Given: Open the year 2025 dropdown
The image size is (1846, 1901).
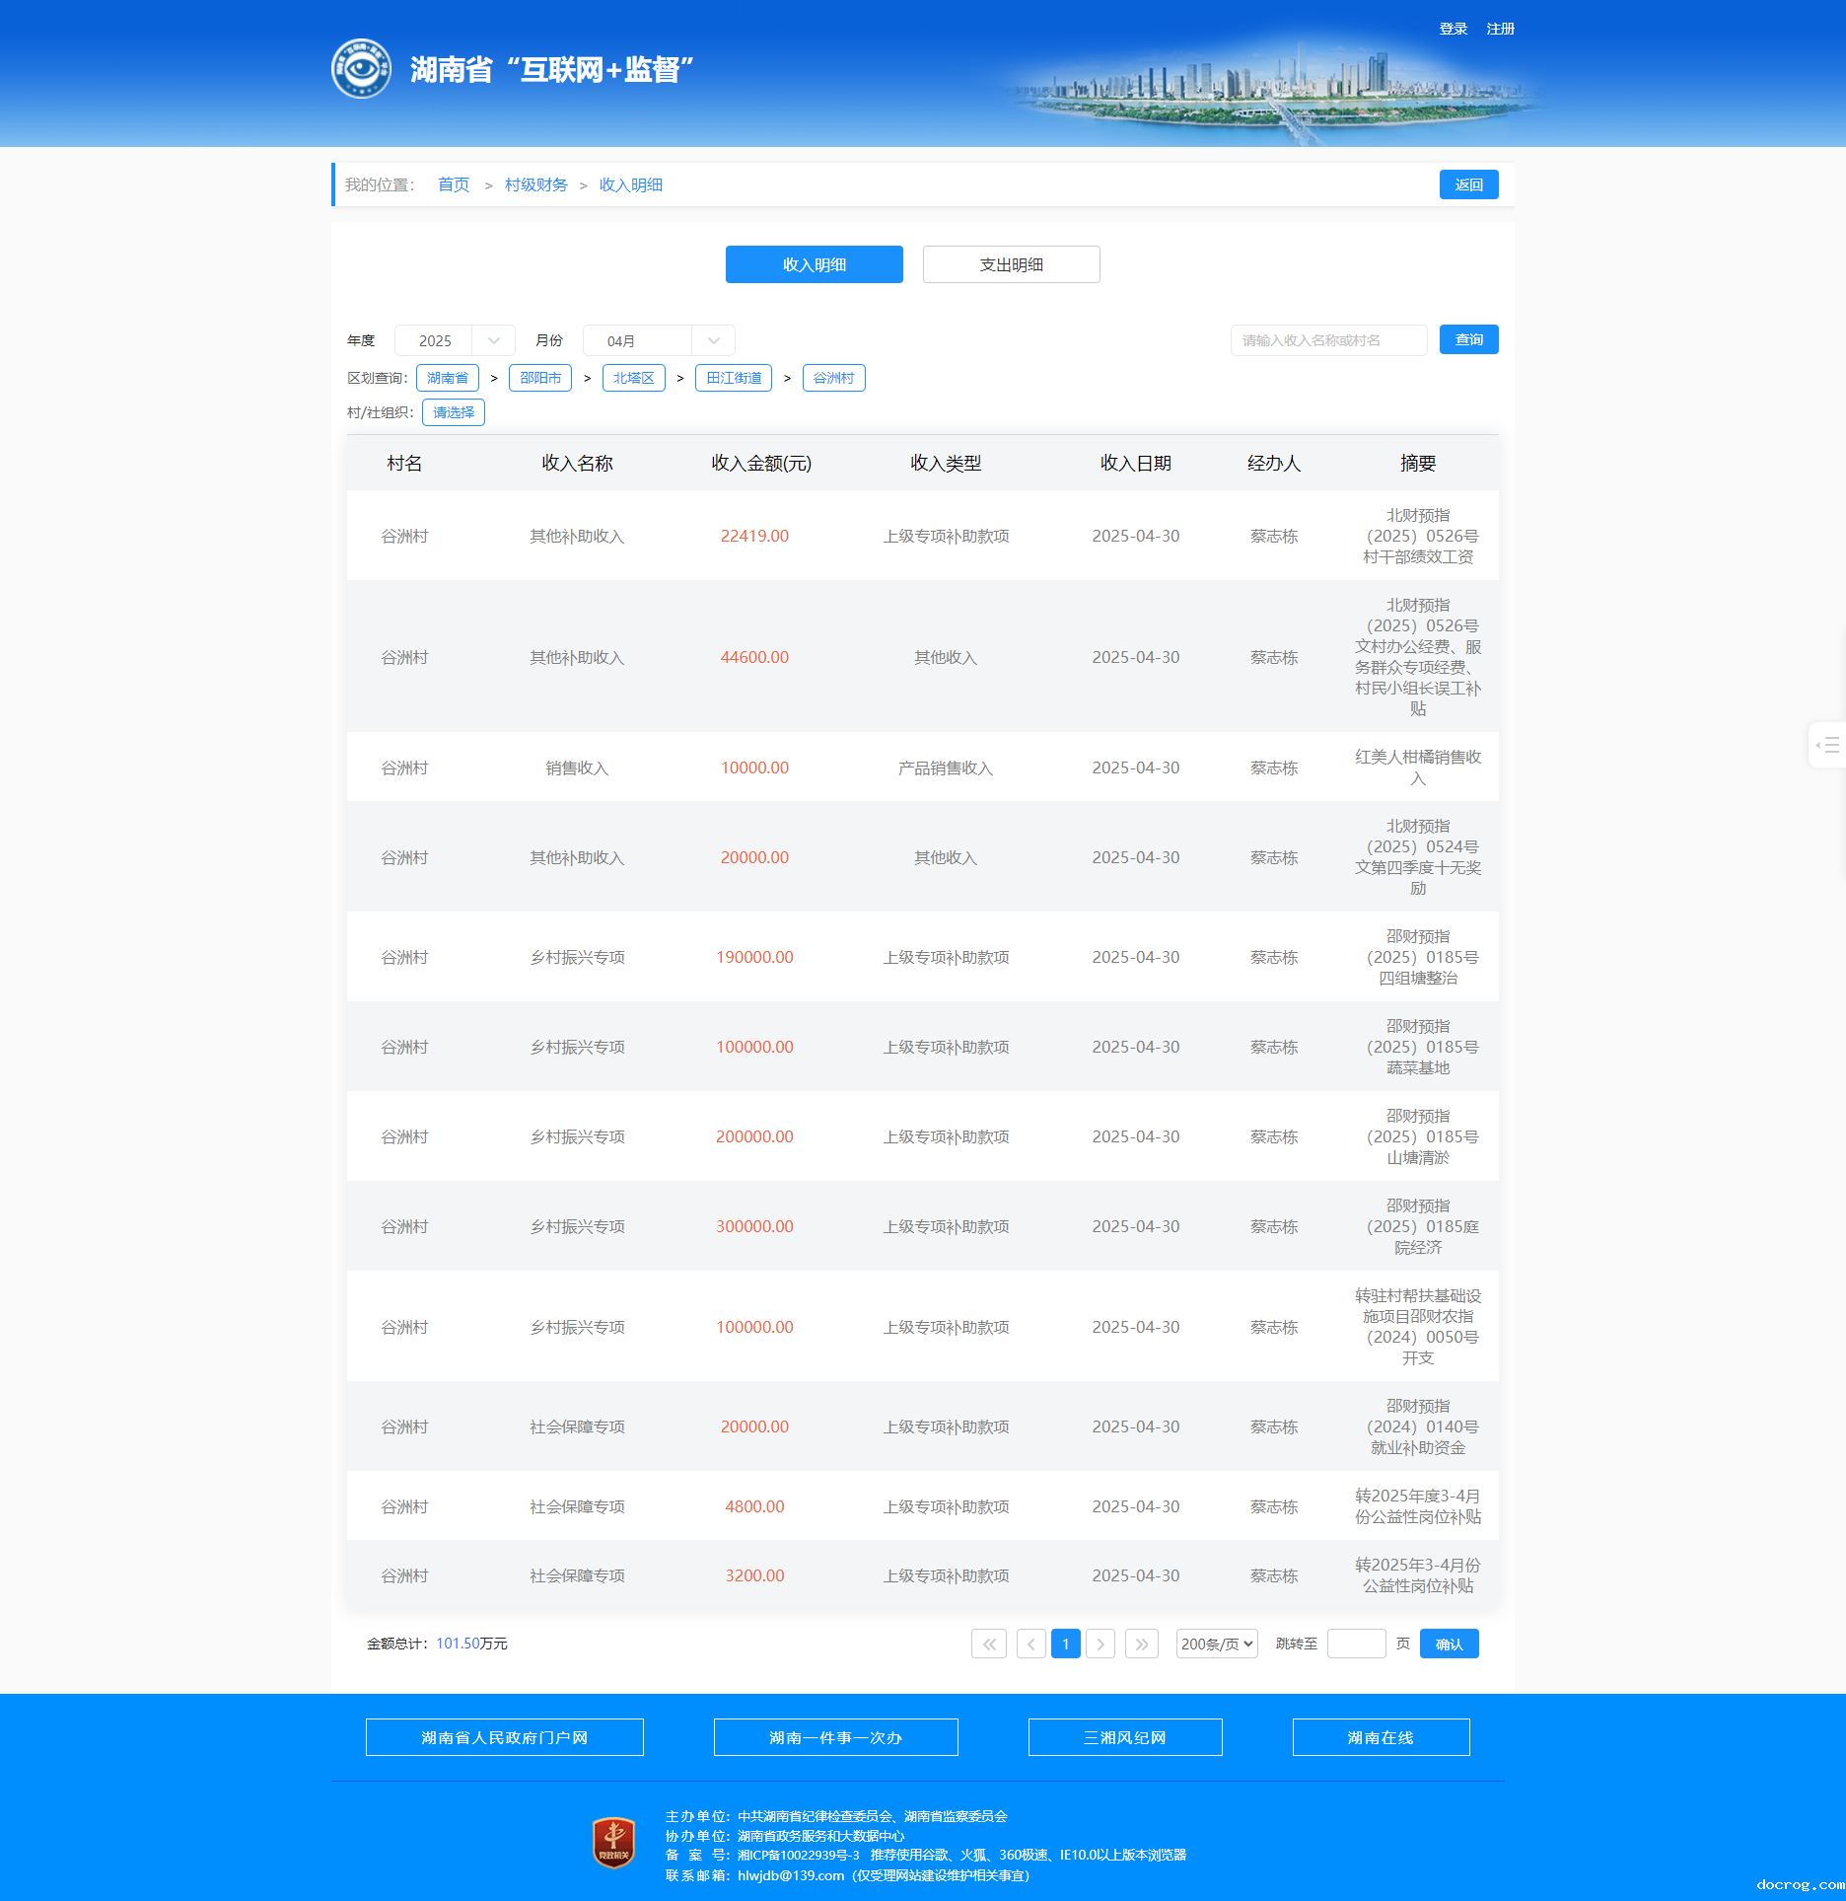Looking at the screenshot, I should [x=454, y=340].
